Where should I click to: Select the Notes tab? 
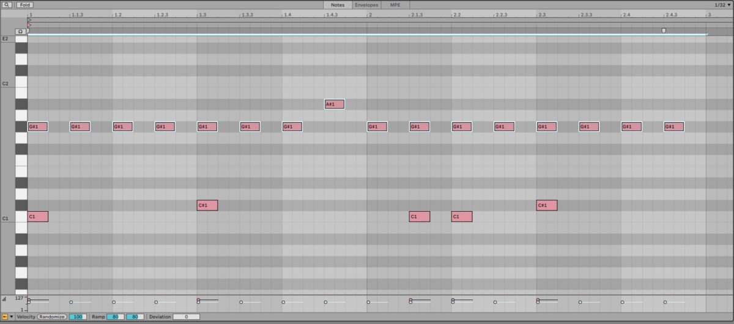pyautogui.click(x=337, y=5)
